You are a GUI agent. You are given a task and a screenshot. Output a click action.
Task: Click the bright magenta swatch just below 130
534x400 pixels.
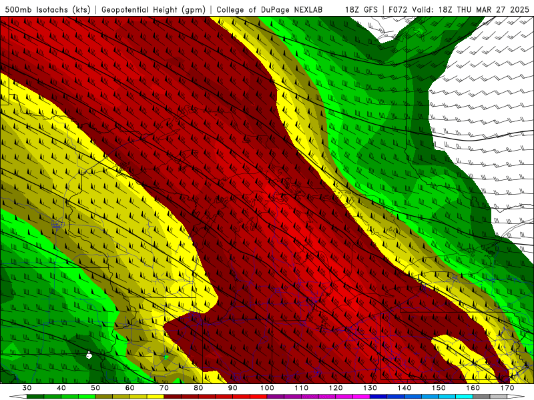[x=361, y=397]
